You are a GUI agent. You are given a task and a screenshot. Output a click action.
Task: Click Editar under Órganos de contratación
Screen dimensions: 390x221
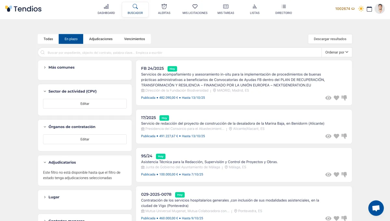[x=84, y=139]
